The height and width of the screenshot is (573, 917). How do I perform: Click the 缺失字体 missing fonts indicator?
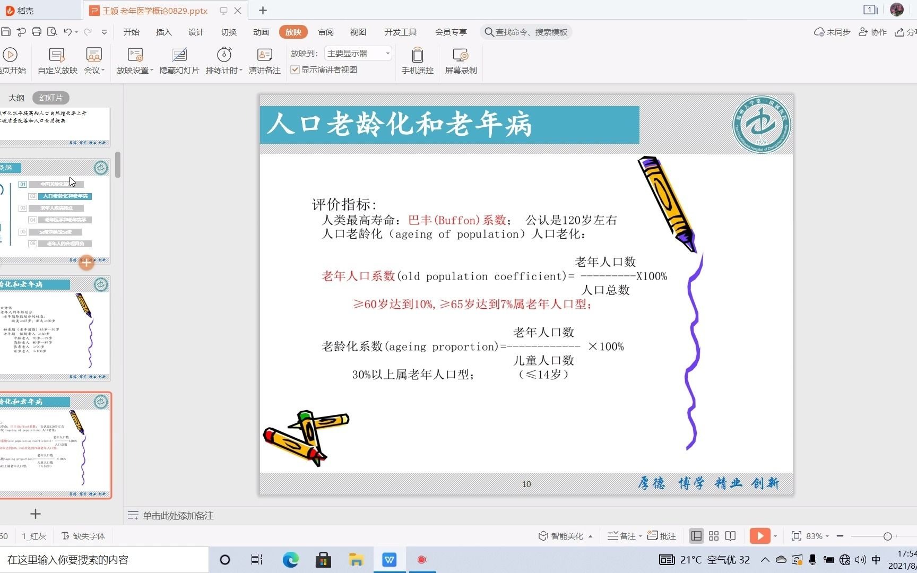click(84, 536)
